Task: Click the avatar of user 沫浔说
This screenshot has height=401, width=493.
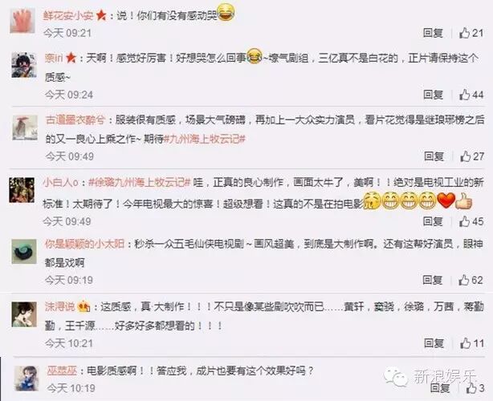Action: [24, 314]
